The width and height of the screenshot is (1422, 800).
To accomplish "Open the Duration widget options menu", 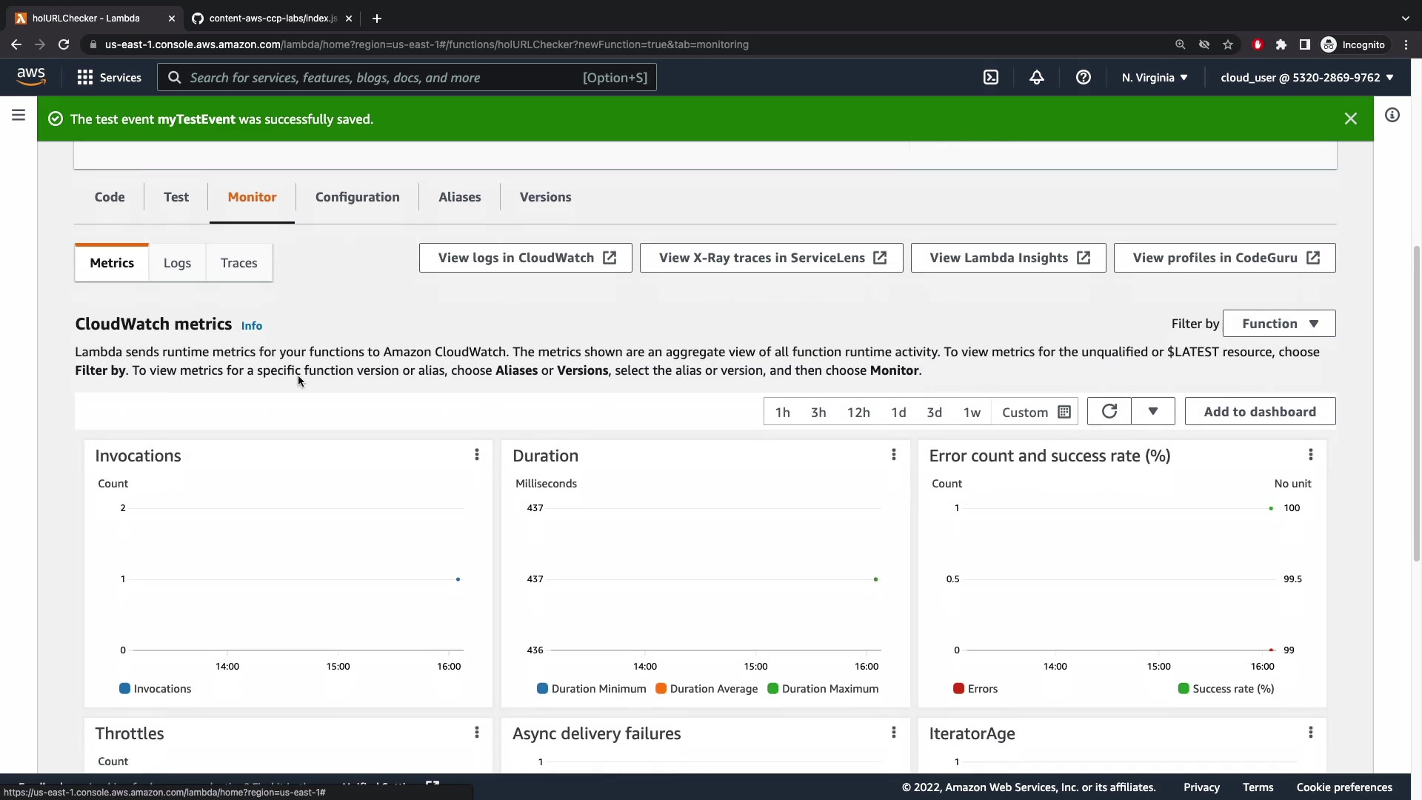I will (x=893, y=455).
